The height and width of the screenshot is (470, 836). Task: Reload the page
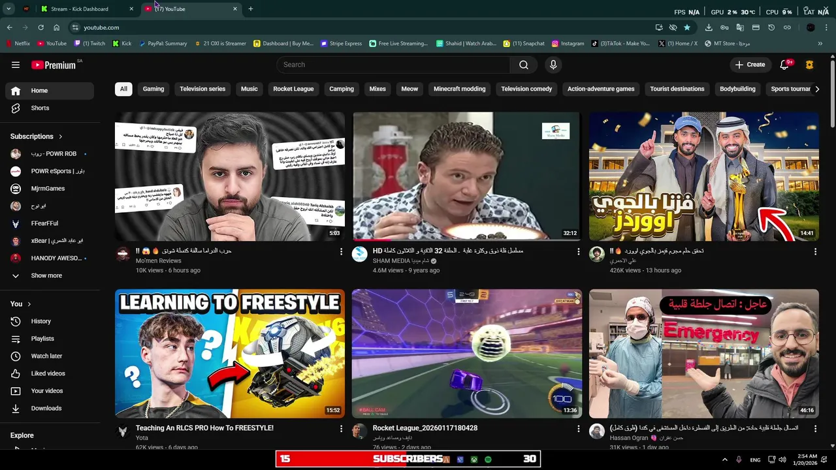40,27
